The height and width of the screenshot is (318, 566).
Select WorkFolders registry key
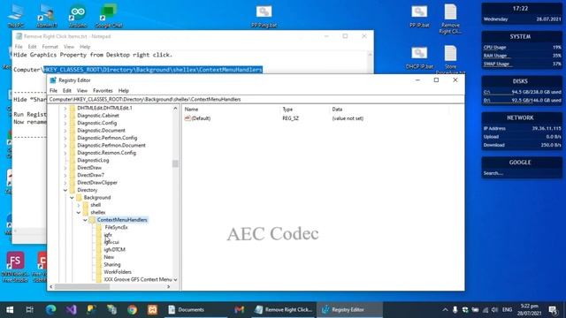click(x=118, y=272)
